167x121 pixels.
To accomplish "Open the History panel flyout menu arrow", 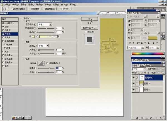I will pyautogui.click(x=164, y=60).
